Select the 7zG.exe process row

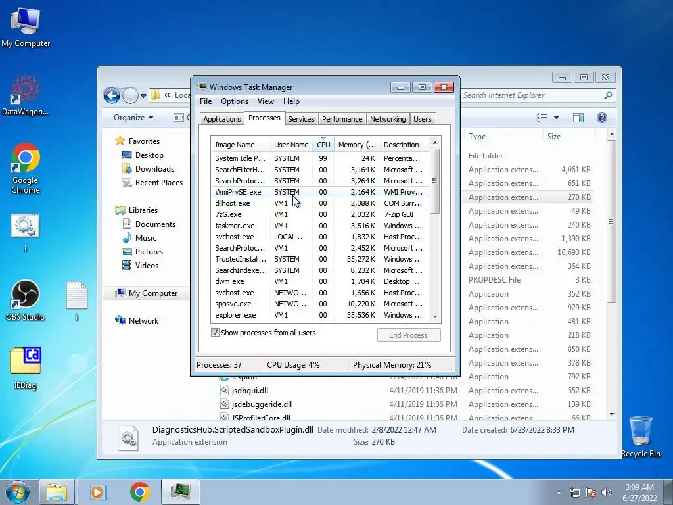[320, 214]
